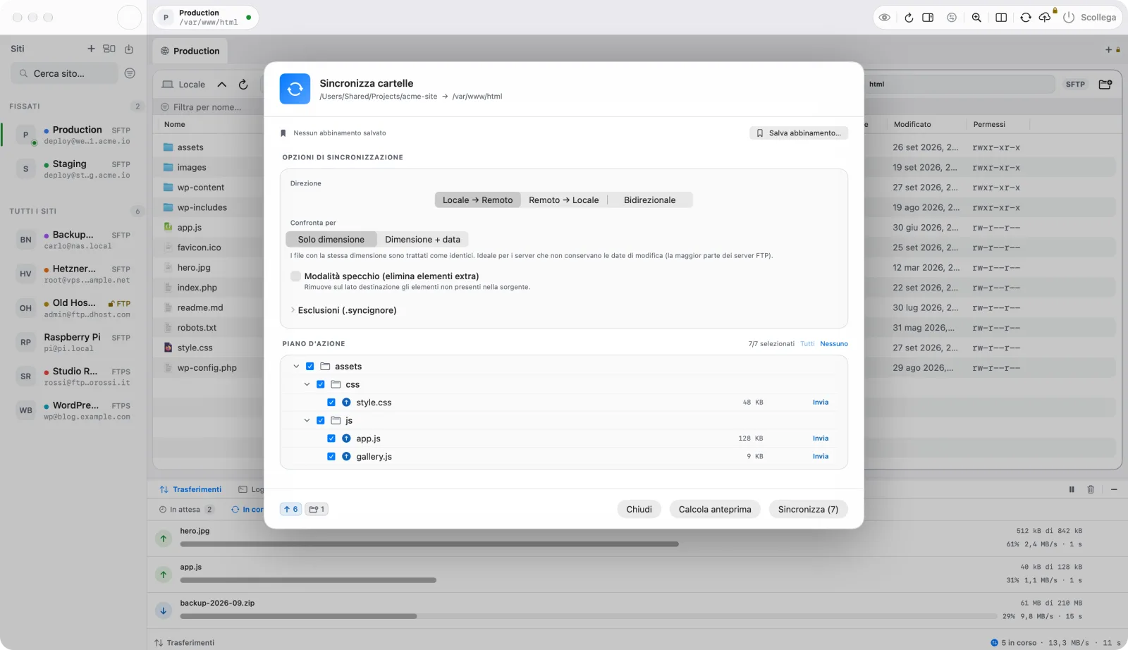
Task: Select Remoto → Locale direction
Action: pyautogui.click(x=563, y=200)
